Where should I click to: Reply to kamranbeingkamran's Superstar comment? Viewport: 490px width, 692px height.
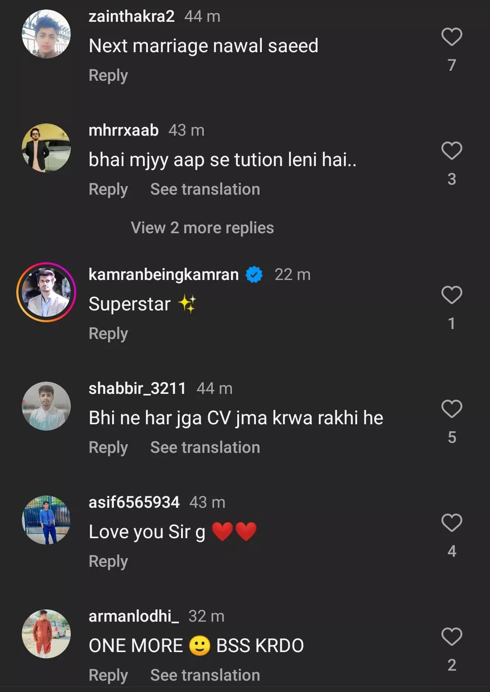point(108,334)
